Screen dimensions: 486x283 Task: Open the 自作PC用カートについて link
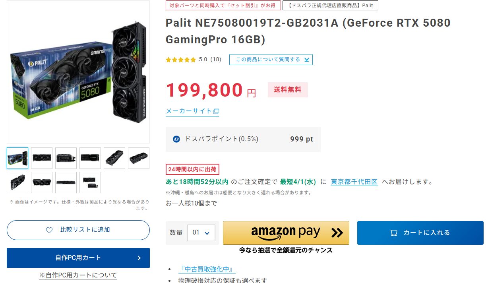click(78, 275)
